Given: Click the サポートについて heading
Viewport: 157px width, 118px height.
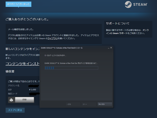Looking at the screenshot, I should coord(118,23).
